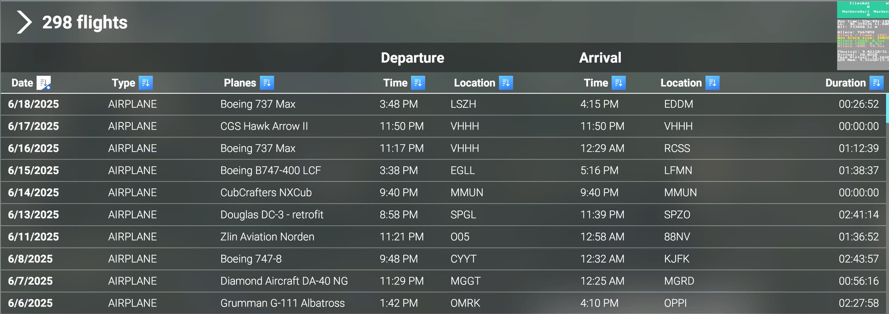This screenshot has height=314, width=889.
Task: Click the 298 flights heading
Action: point(85,22)
